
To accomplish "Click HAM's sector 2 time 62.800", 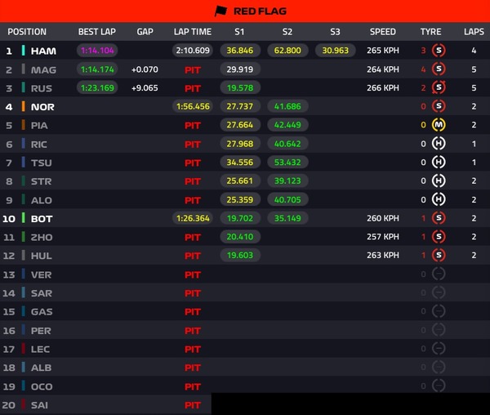I will coord(287,51).
